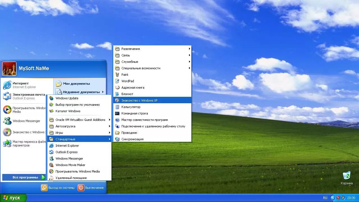Select Выбор программ по умолчанию
This screenshot has width=359, height=202.
tap(79, 105)
